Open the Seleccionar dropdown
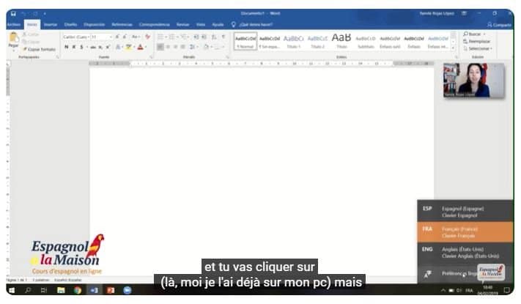 point(478,49)
